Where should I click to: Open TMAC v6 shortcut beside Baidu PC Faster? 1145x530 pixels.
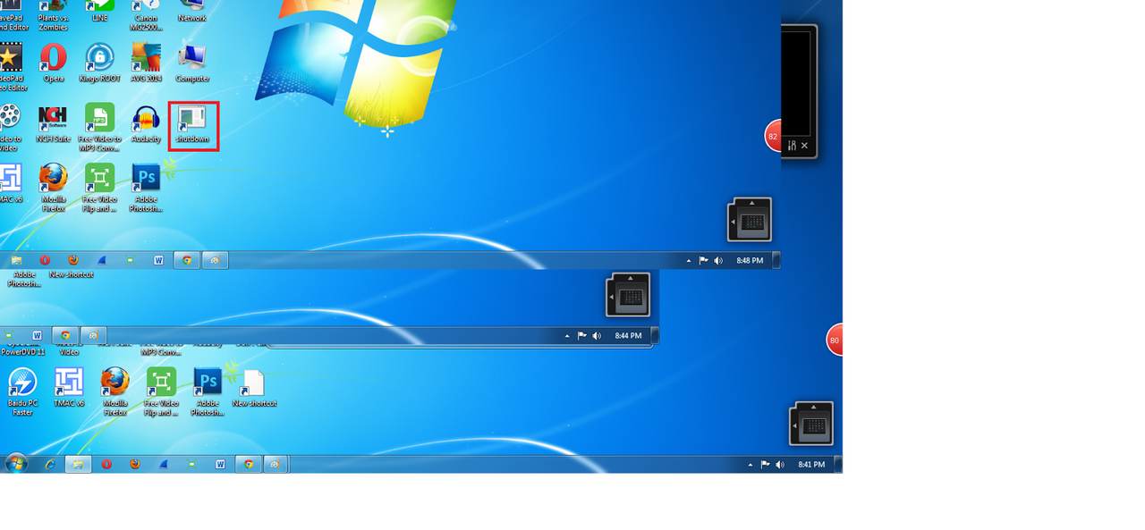(x=69, y=387)
